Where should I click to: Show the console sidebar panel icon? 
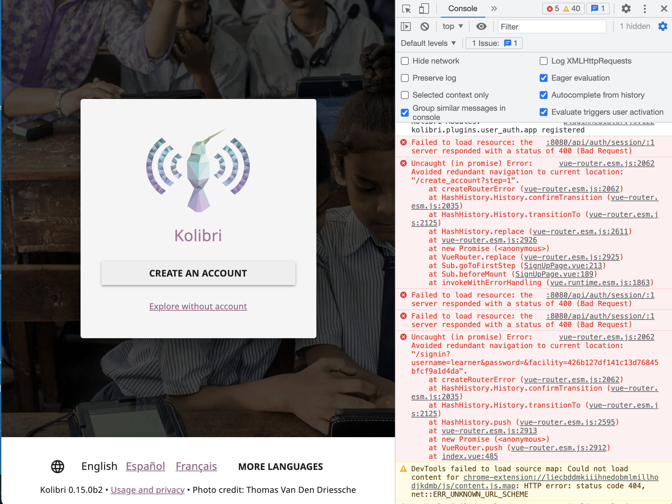tap(406, 26)
